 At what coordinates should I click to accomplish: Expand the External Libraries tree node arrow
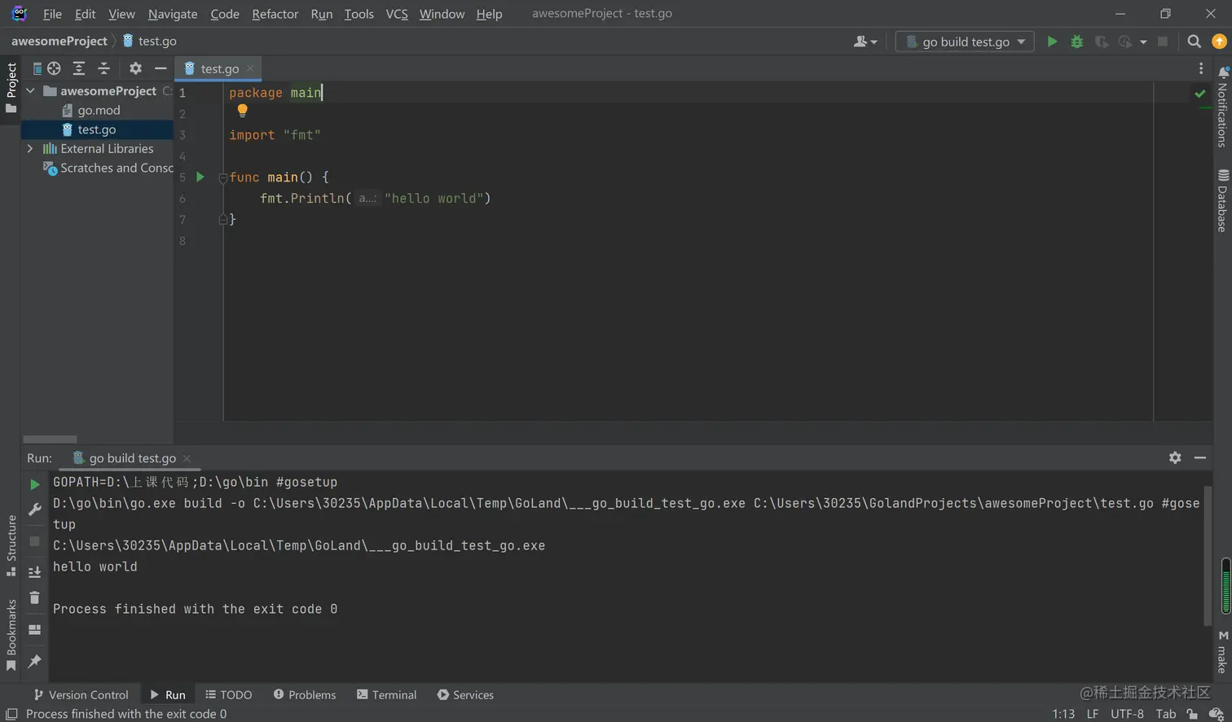tap(31, 149)
